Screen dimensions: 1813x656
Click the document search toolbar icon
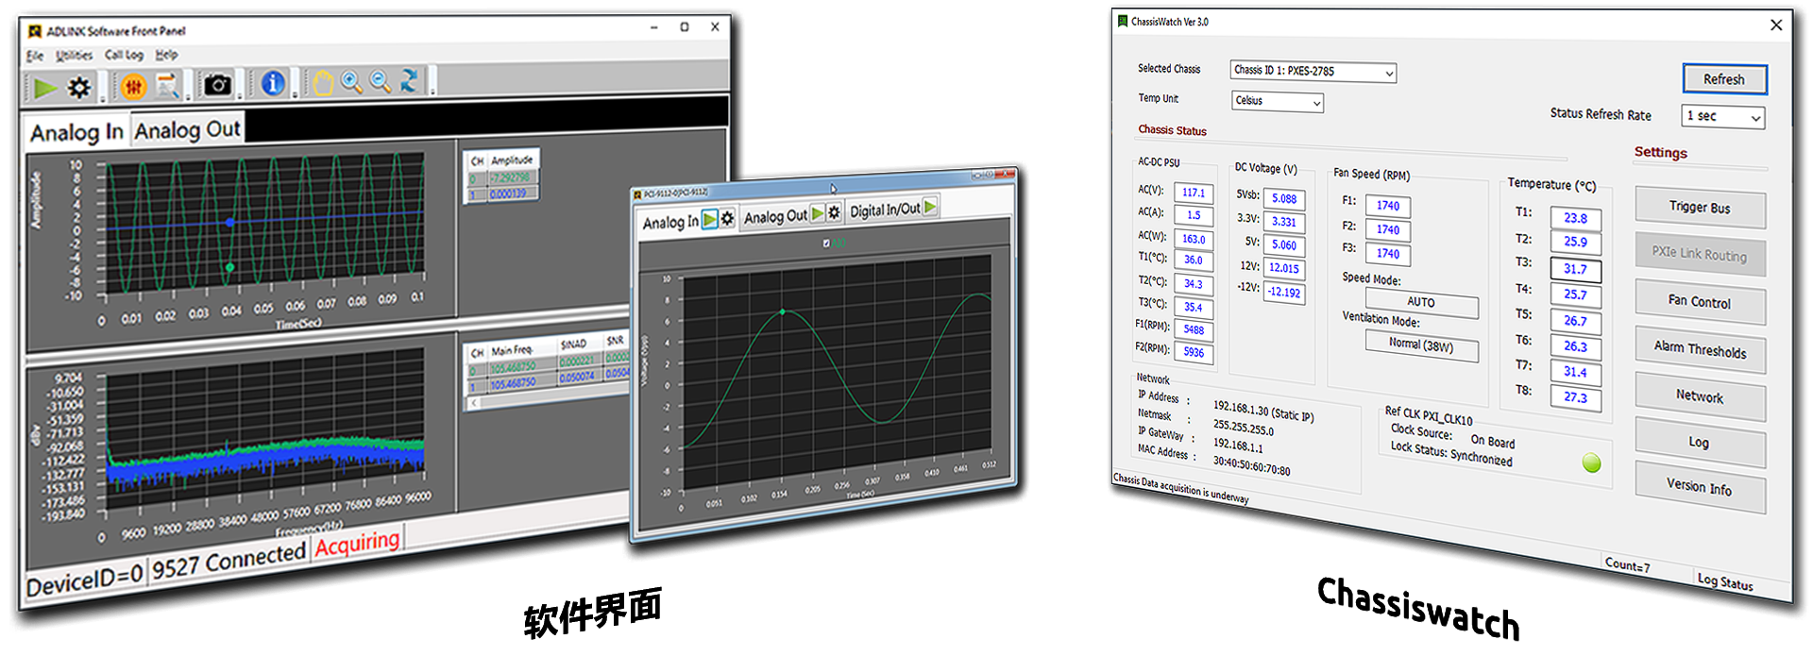[x=168, y=86]
